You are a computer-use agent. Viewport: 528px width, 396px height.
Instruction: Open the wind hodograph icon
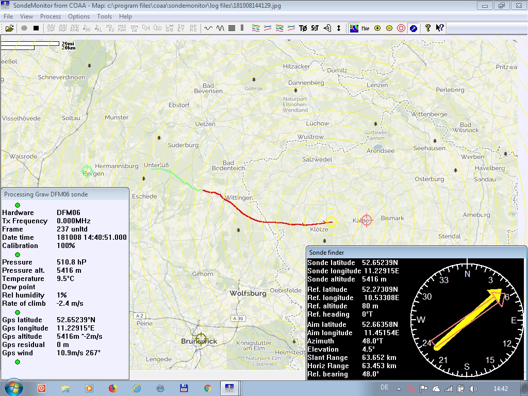[x=327, y=28]
